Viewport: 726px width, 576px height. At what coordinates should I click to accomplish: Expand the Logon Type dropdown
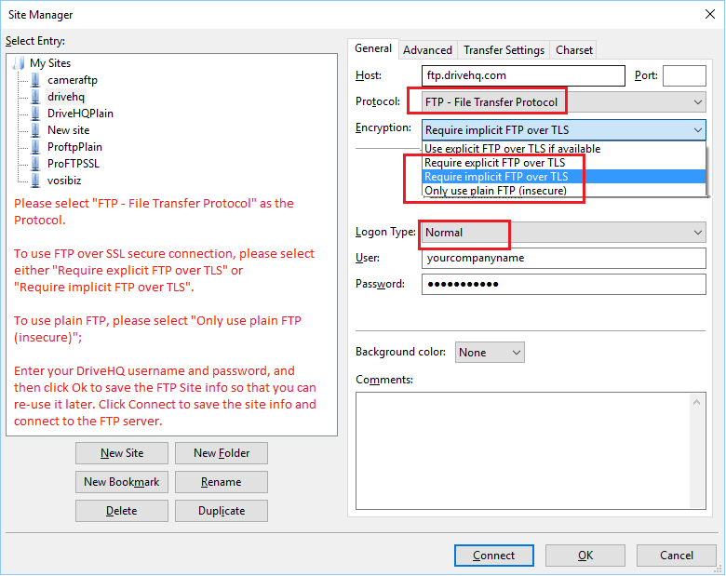click(x=563, y=232)
